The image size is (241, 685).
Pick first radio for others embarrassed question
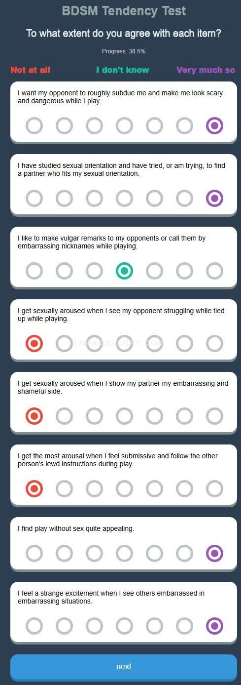click(34, 626)
